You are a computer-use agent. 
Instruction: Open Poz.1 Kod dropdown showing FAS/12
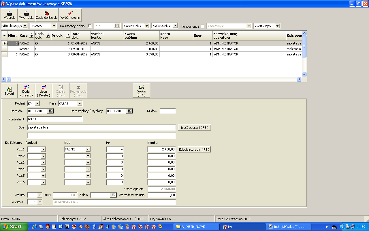(x=88, y=149)
